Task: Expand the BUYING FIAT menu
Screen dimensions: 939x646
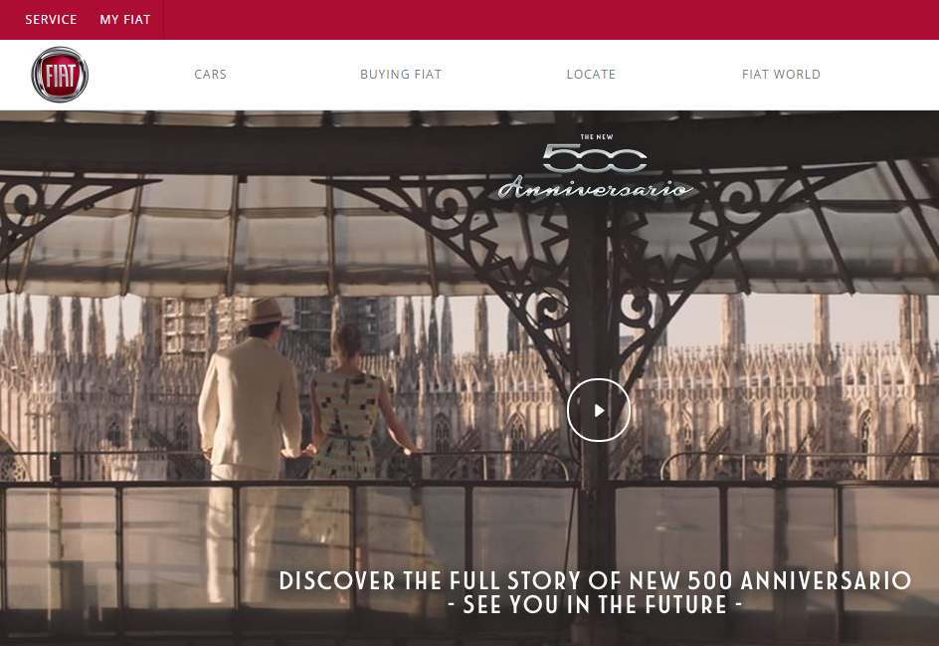Action: coord(401,75)
